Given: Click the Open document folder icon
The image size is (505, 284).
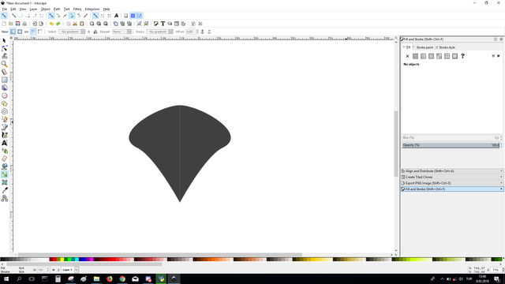Looking at the screenshot, I should pos(11,24).
